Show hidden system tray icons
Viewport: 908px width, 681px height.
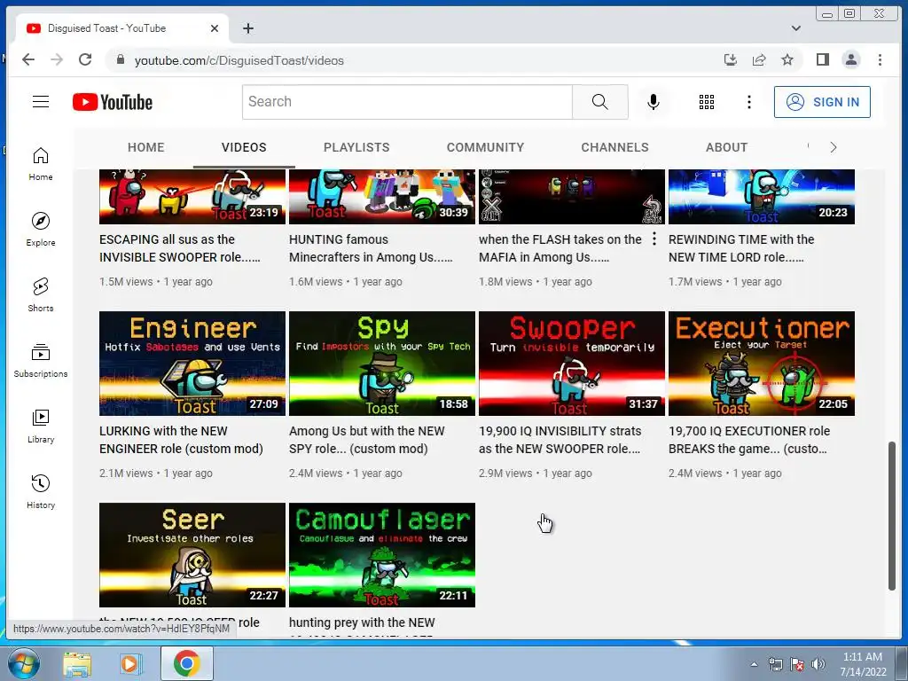pos(754,664)
